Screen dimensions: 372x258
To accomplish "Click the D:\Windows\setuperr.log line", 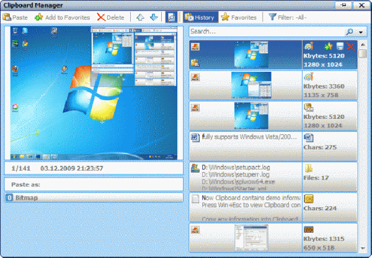I will pyautogui.click(x=236, y=174).
